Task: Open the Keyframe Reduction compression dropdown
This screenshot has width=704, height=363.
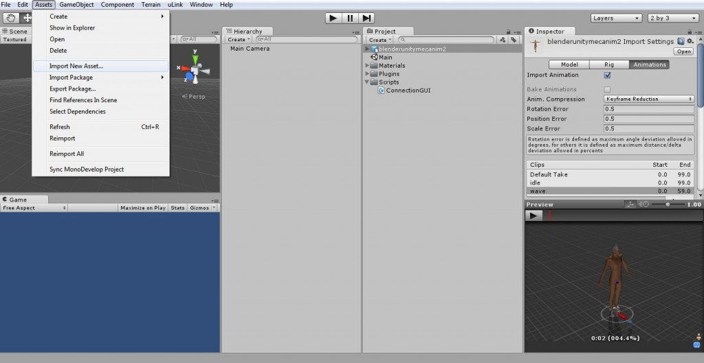Action: (x=649, y=99)
